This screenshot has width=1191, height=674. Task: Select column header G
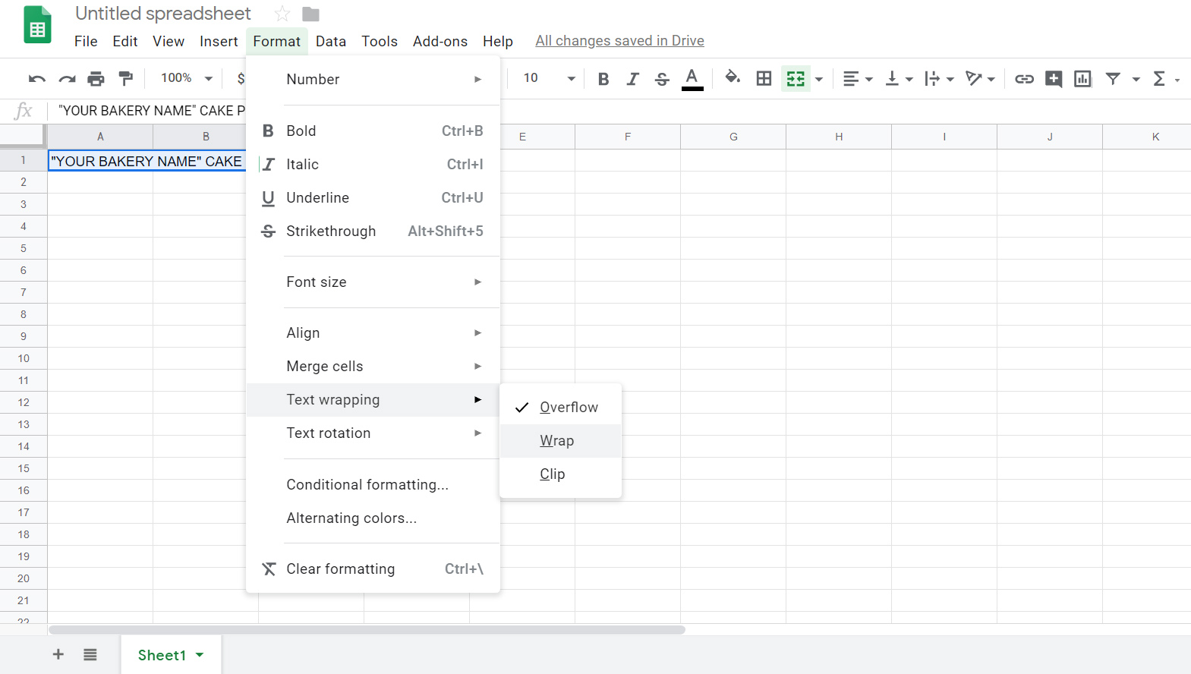pos(733,137)
